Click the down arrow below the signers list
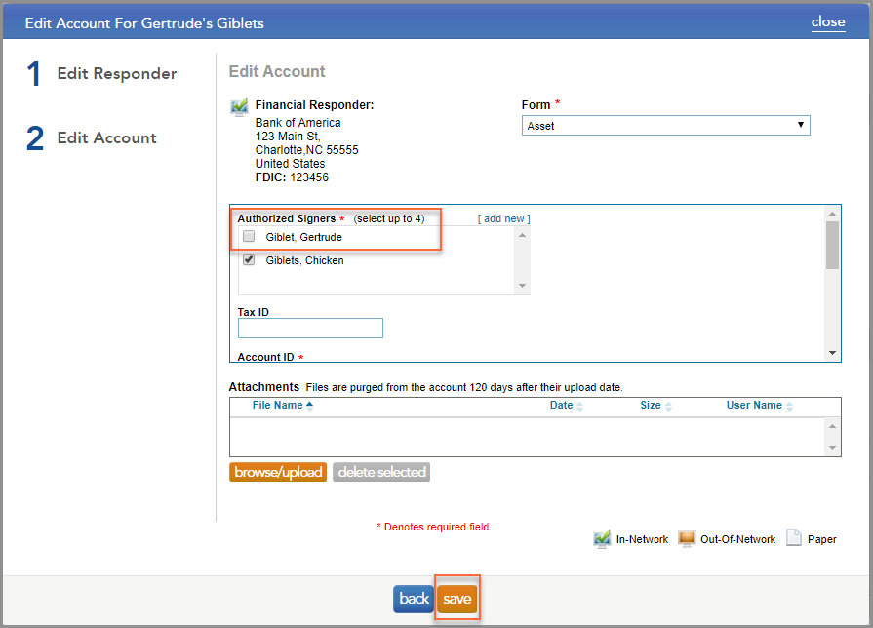This screenshot has width=873, height=628. pos(523,286)
